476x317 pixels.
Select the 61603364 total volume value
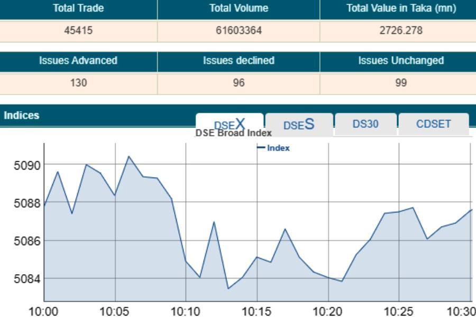point(239,31)
